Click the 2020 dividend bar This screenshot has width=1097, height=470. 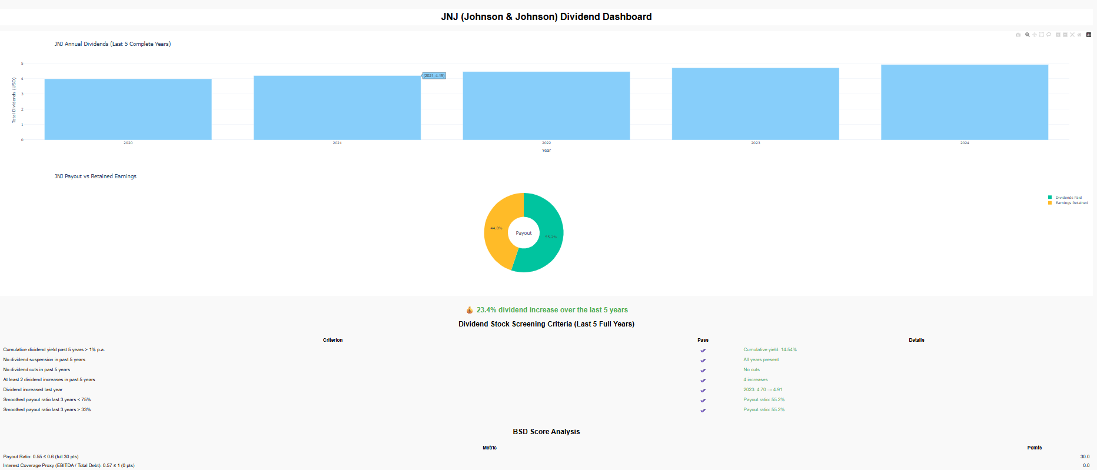click(128, 109)
